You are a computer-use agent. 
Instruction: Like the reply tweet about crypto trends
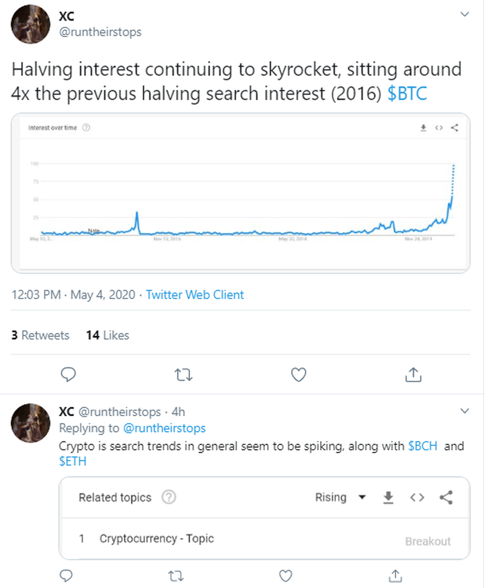286,575
